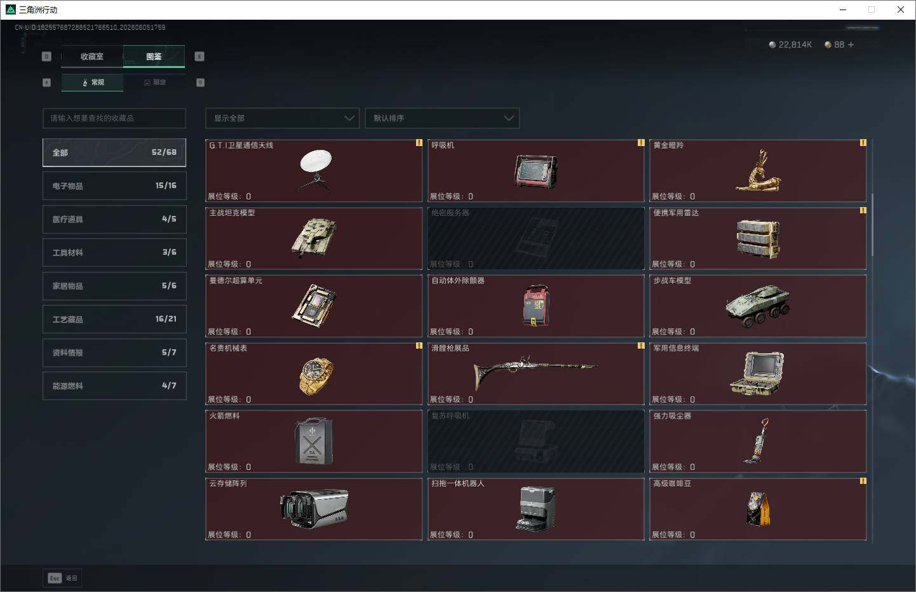
Task: Choose the 主战坦克模型 tank model image
Action: (x=314, y=238)
